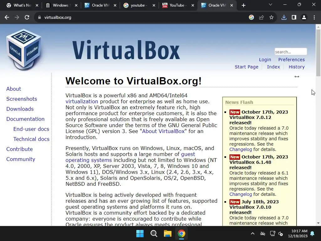Image resolution: width=321 pixels, height=241 pixels.
Task: Share this page via share icon
Action: [261, 18]
